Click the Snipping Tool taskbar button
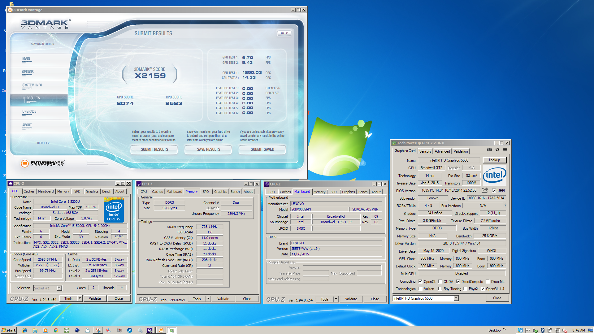 coord(98,330)
